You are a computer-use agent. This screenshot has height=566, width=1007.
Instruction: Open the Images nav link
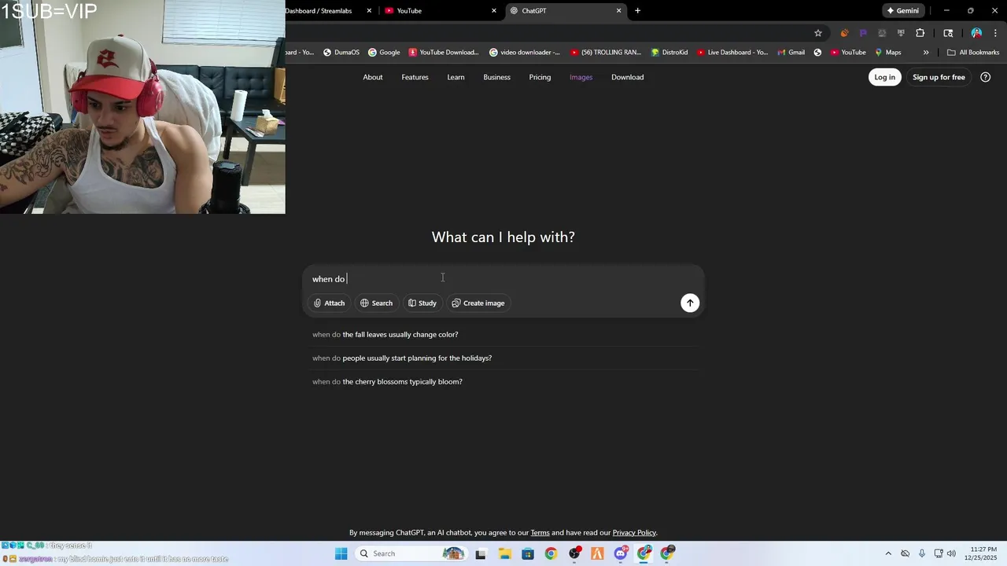pos(581,77)
